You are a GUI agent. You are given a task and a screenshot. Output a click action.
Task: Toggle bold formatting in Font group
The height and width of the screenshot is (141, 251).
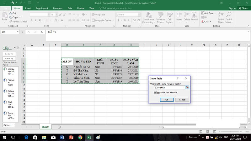coord(32,20)
